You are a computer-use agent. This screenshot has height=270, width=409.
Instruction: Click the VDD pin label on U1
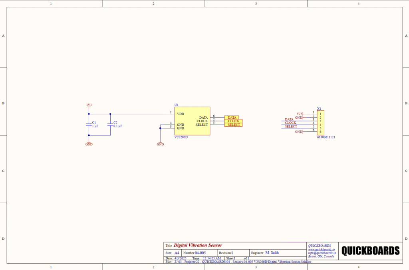click(181, 114)
